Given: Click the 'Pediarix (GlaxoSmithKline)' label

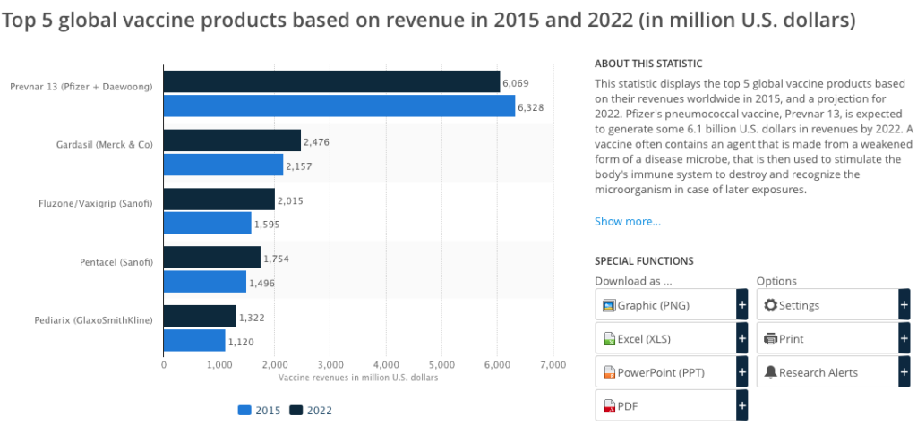Looking at the screenshot, I should [x=91, y=319].
